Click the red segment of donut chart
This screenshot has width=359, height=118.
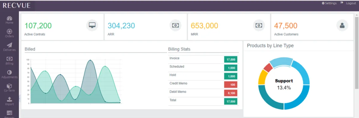(268, 68)
